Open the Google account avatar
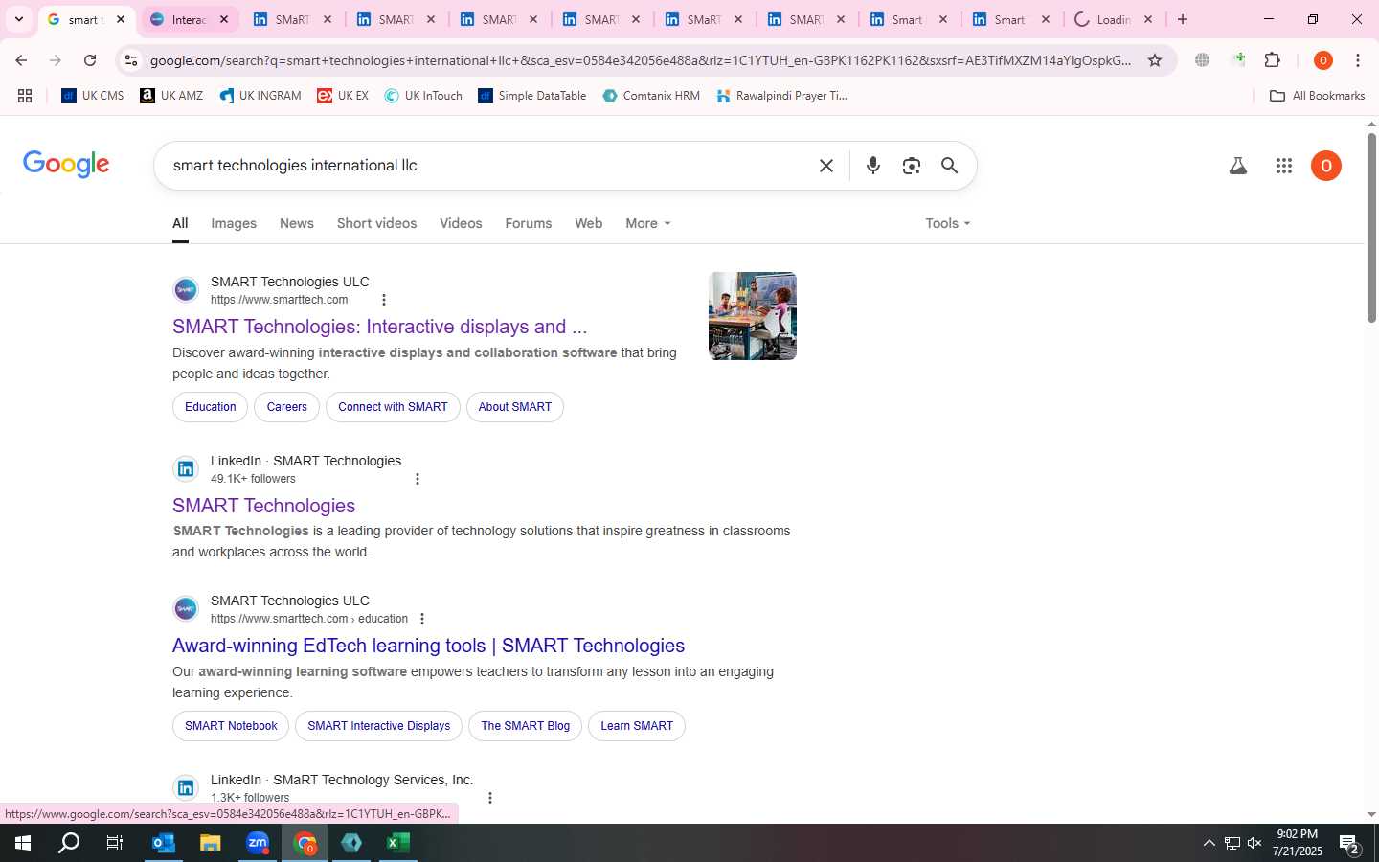This screenshot has width=1379, height=862. pos(1326,166)
